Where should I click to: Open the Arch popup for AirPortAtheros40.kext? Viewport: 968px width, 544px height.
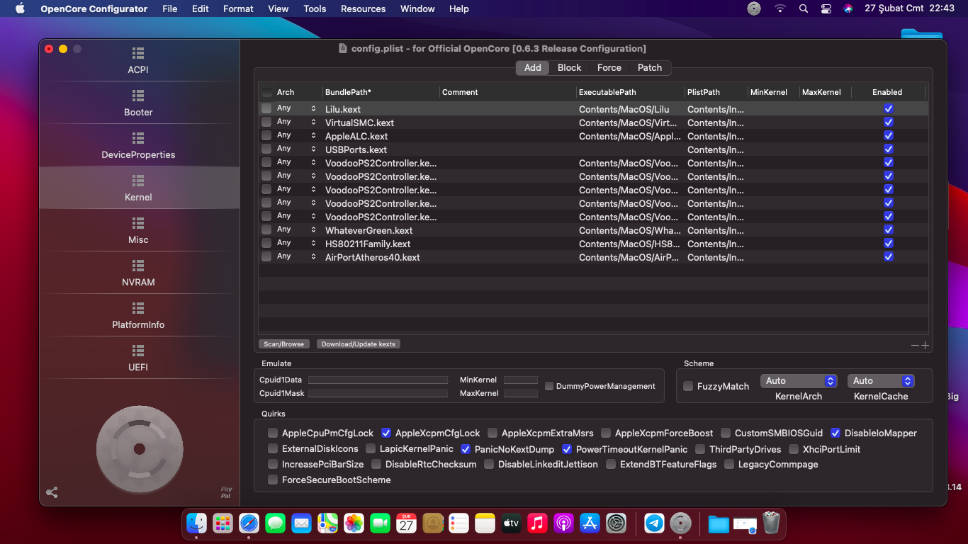pyautogui.click(x=297, y=256)
